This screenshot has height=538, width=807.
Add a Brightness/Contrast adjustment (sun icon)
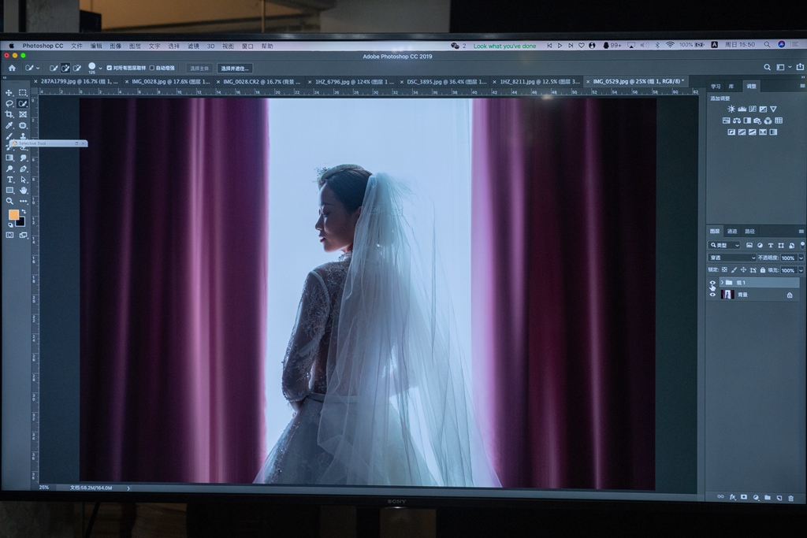[x=731, y=109]
